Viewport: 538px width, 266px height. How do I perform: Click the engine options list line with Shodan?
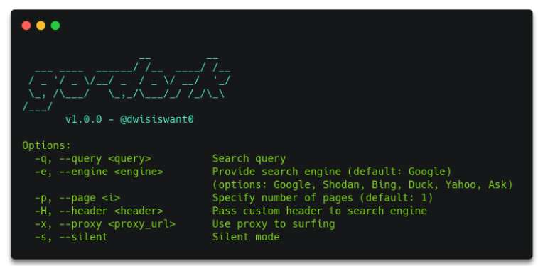362,185
